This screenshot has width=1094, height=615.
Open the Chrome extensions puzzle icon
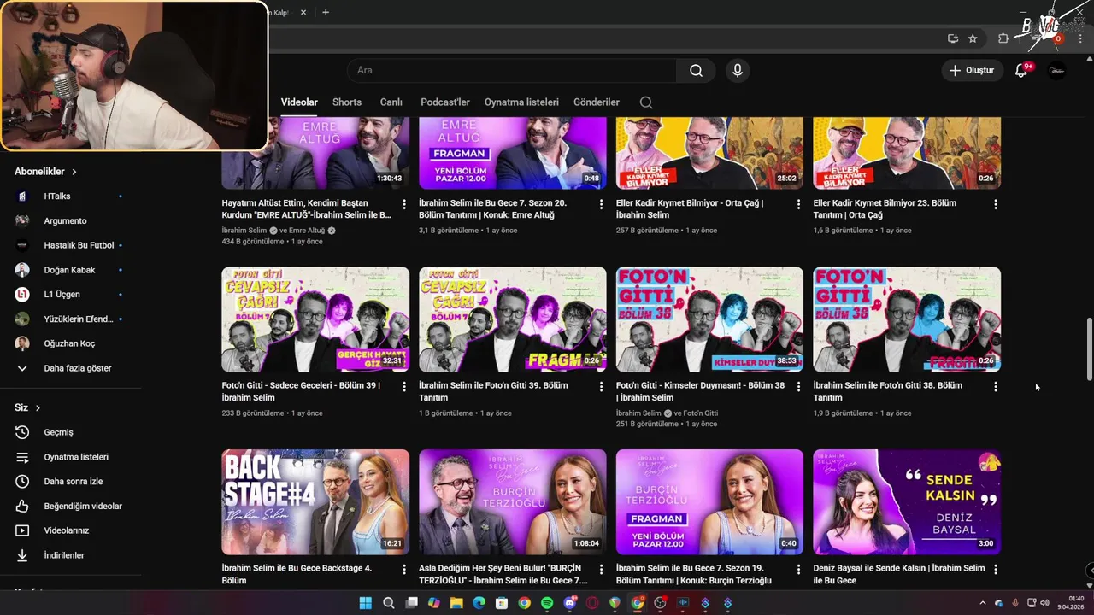pos(1003,38)
